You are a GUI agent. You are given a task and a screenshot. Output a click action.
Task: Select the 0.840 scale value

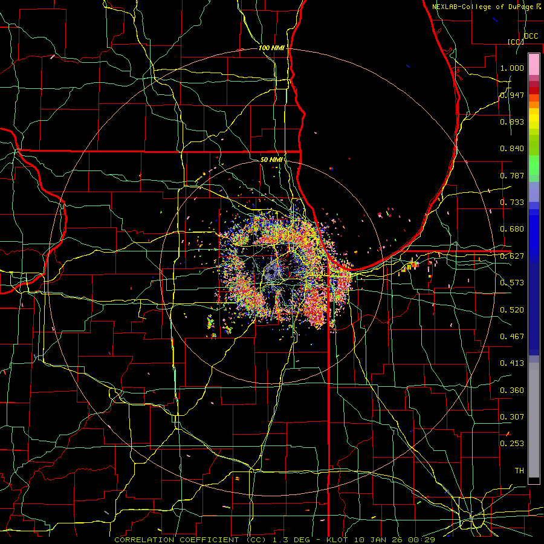pos(512,149)
